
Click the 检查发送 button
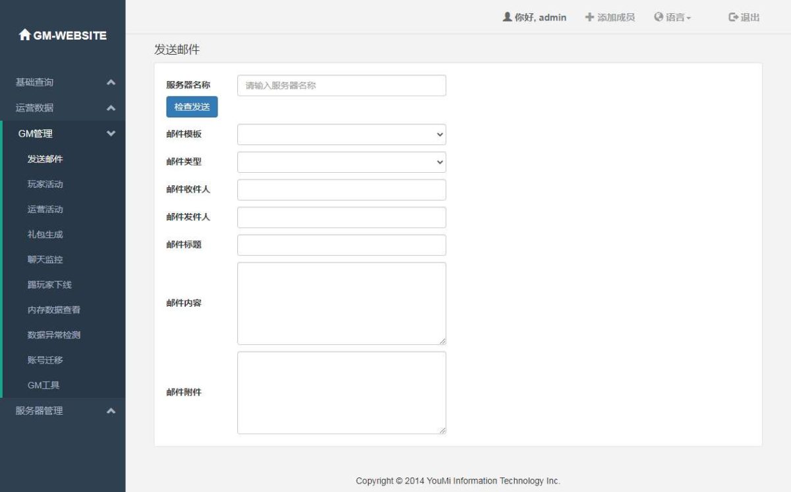click(x=192, y=107)
